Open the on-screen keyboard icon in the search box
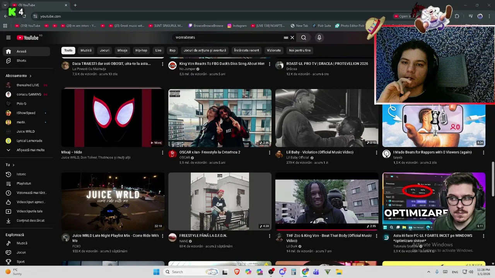Screen dimensions: 495x278 pyautogui.click(x=286, y=37)
